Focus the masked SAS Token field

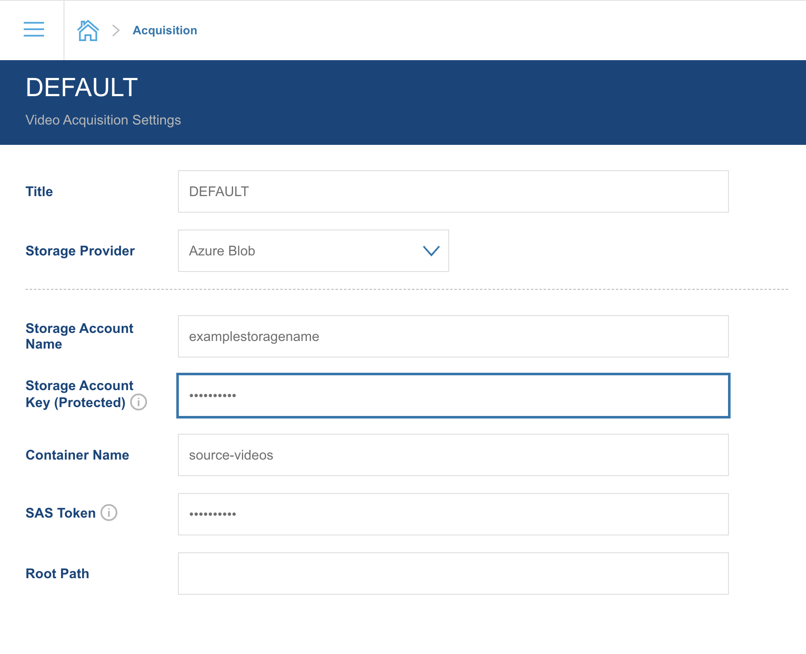click(x=453, y=514)
